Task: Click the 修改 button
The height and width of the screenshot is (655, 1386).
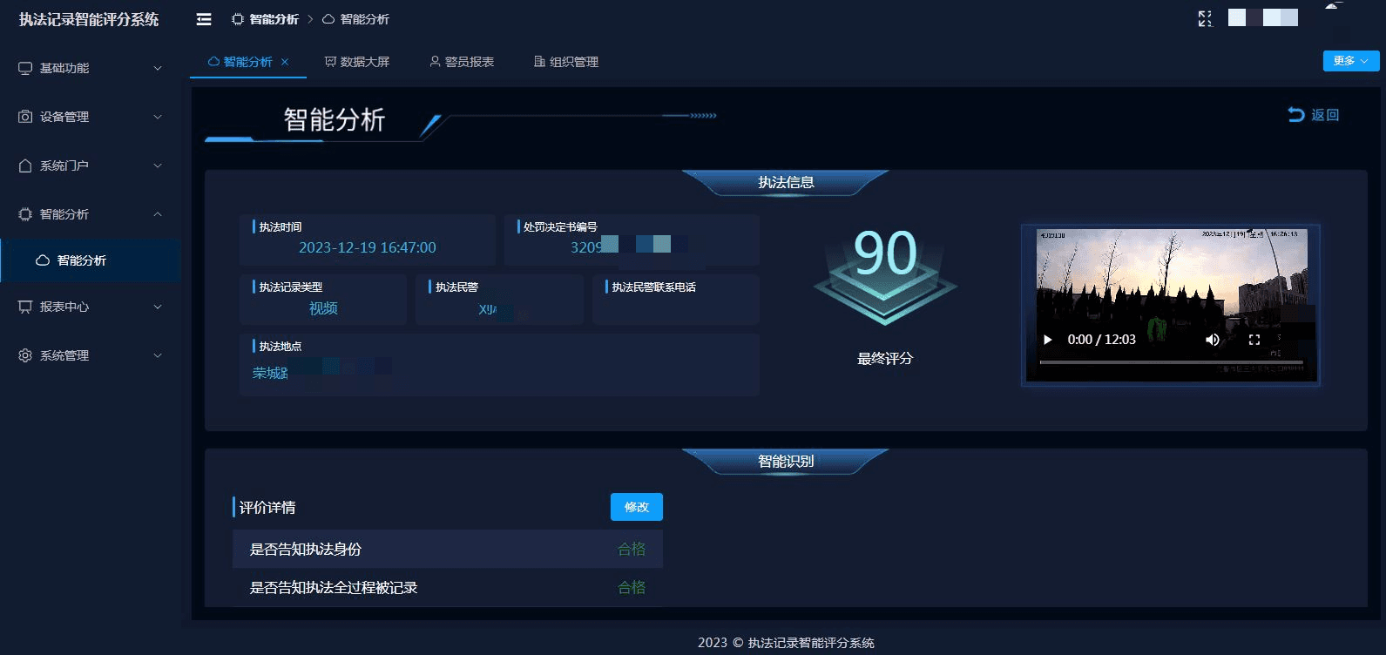Action: coord(636,507)
